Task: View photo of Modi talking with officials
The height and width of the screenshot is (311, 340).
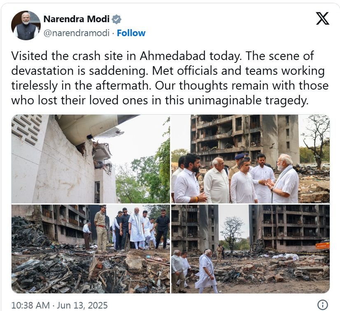Action: 250,159
